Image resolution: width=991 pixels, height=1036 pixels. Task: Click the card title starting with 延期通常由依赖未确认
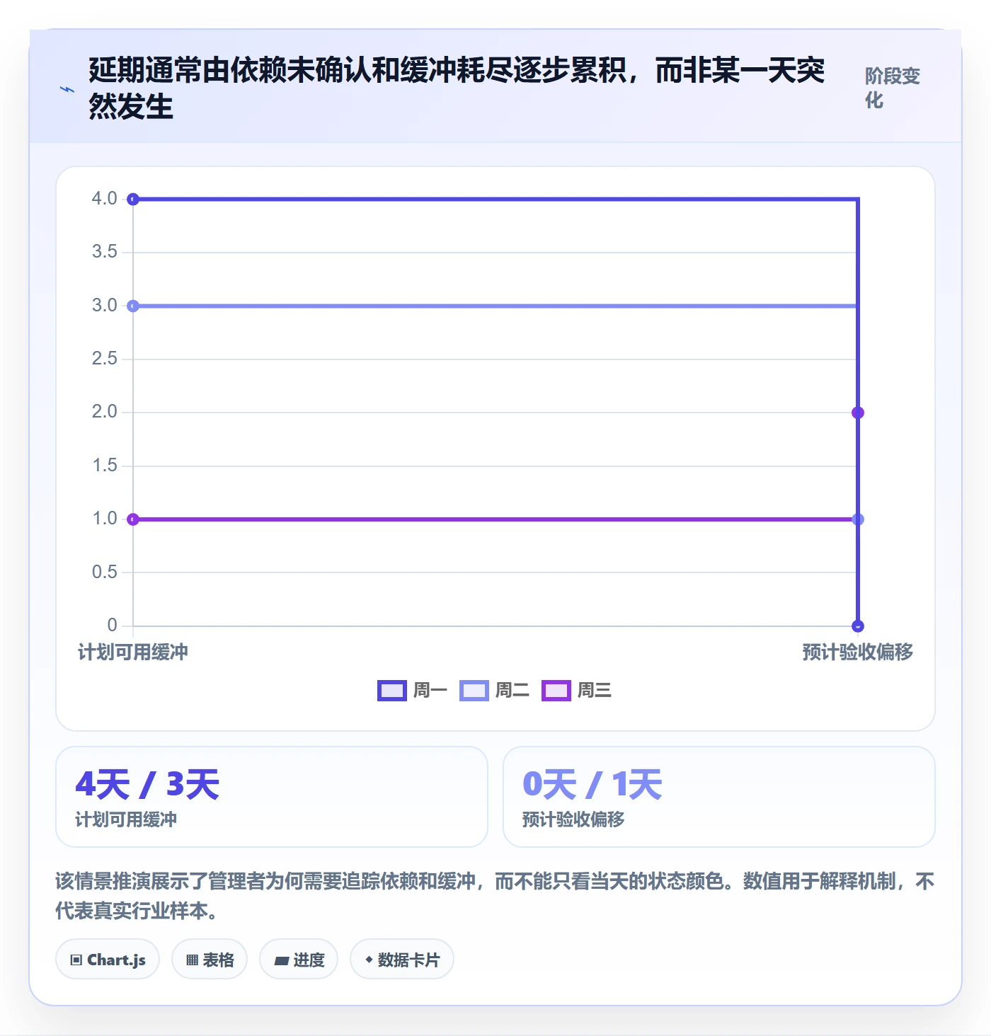(x=457, y=88)
